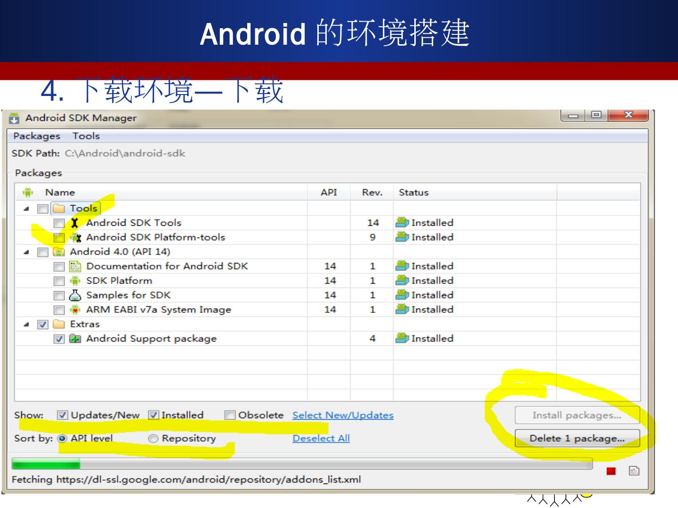
Task: Click the Samples for SDK flask icon
Action: tap(75, 295)
